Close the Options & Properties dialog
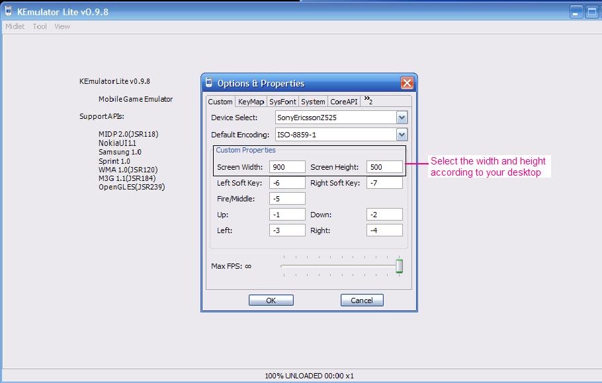The image size is (602, 383). 407,83
